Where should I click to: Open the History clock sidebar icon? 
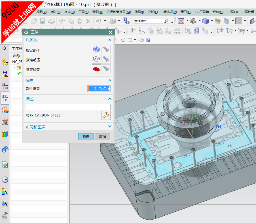(x=5, y=180)
